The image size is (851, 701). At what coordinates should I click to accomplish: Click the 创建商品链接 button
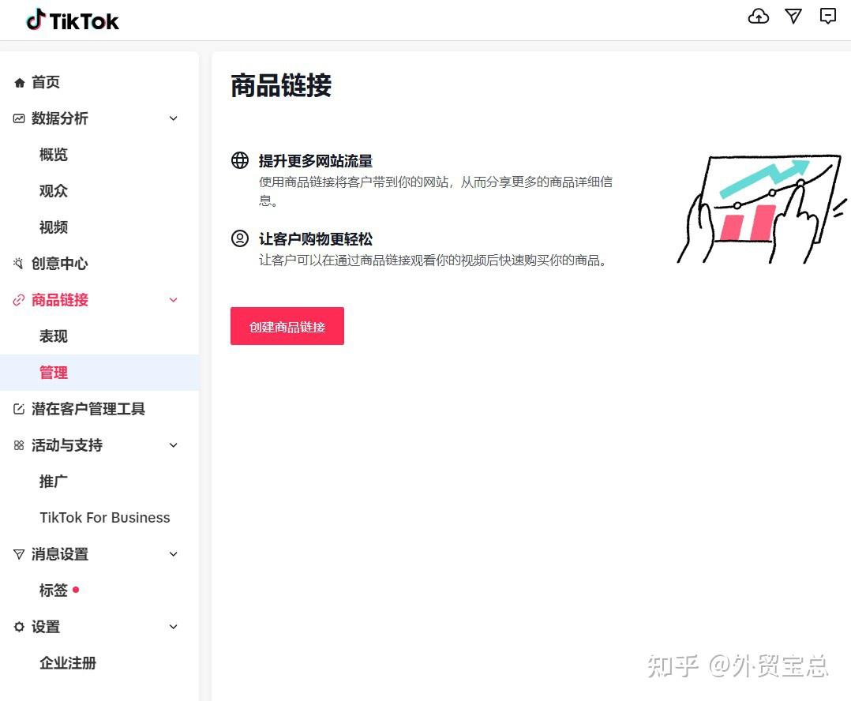[287, 326]
